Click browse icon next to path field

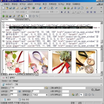click(46, 88)
